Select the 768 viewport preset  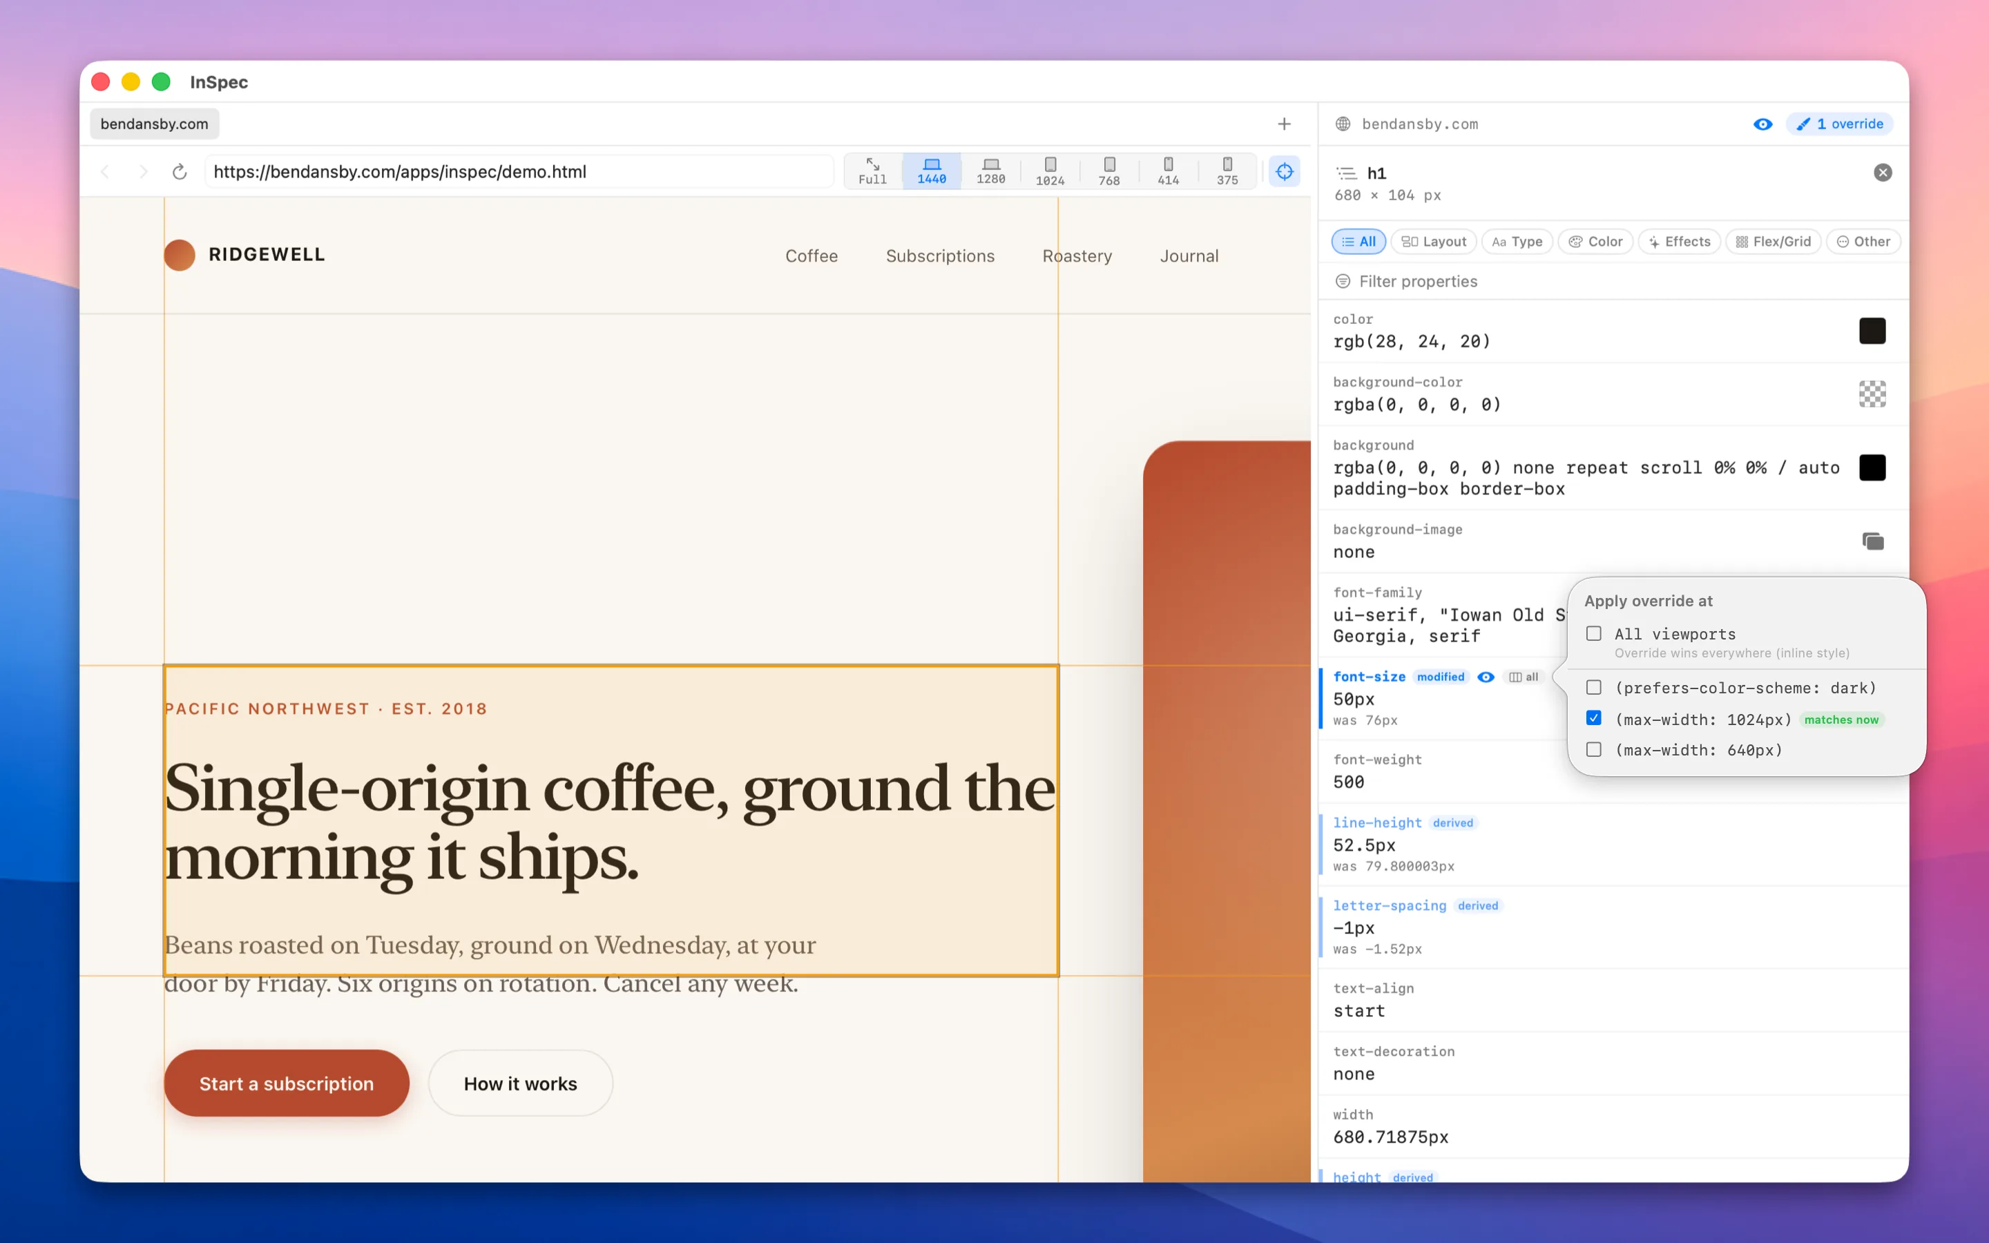point(1108,171)
